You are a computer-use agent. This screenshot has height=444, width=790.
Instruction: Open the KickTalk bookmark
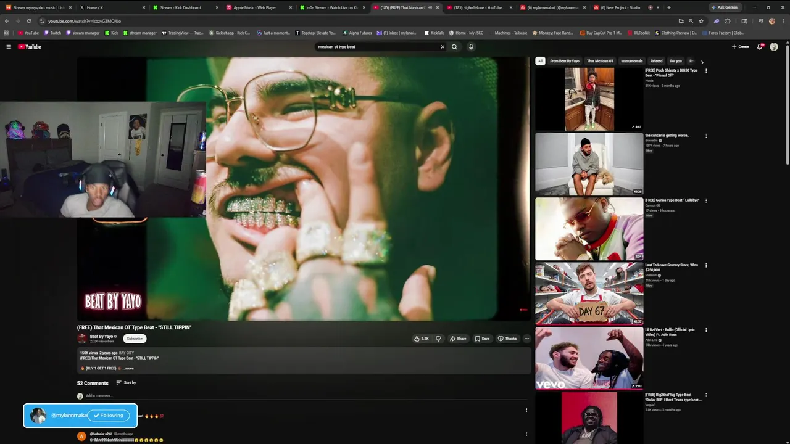[434, 33]
